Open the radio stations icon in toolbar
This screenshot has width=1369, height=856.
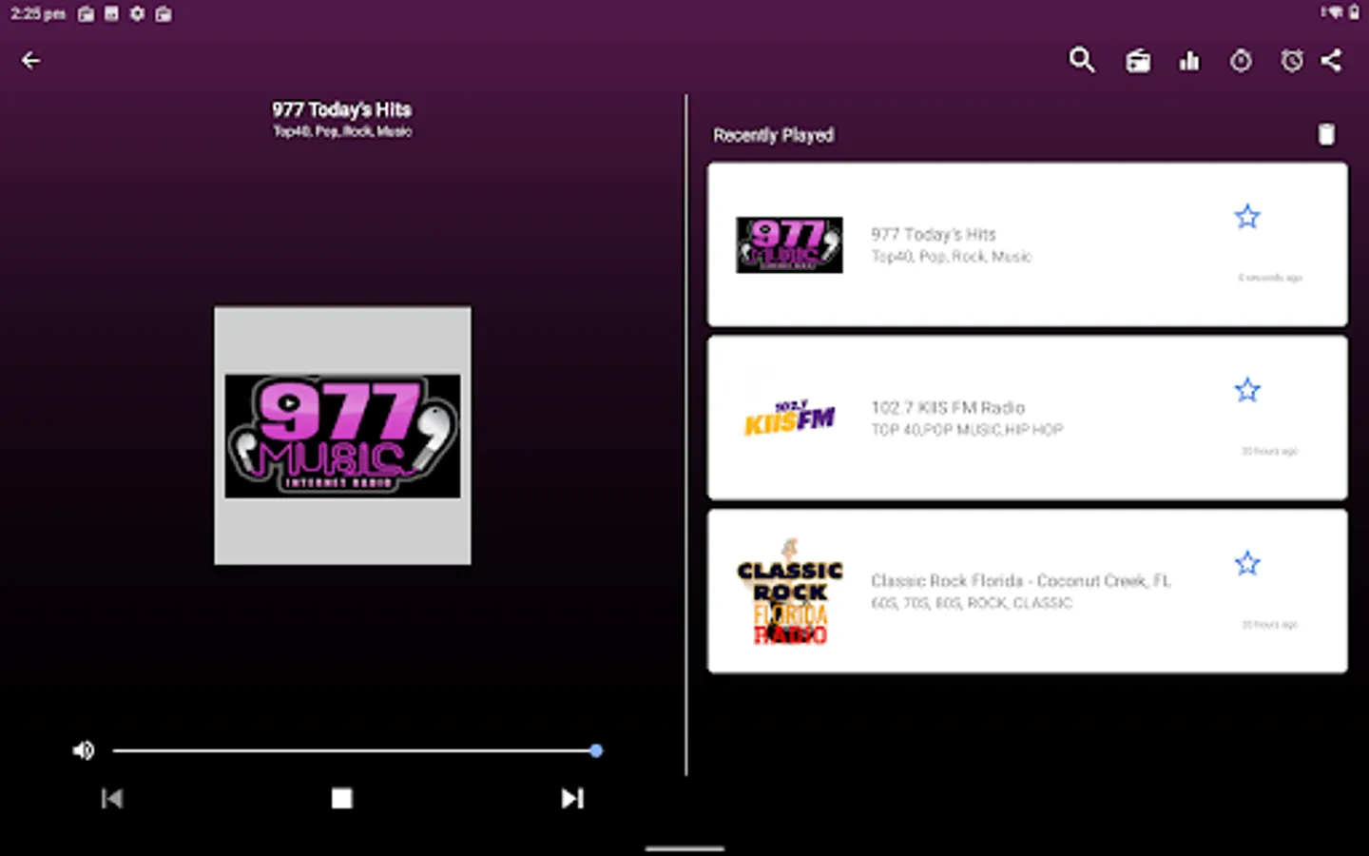point(1138,62)
